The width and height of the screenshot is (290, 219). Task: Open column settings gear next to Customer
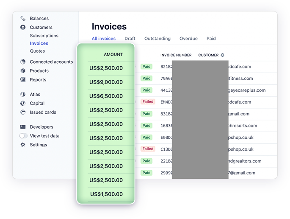[223, 55]
